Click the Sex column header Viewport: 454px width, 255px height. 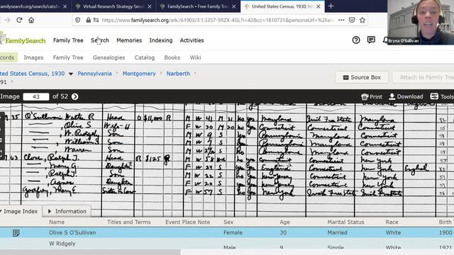(x=228, y=222)
